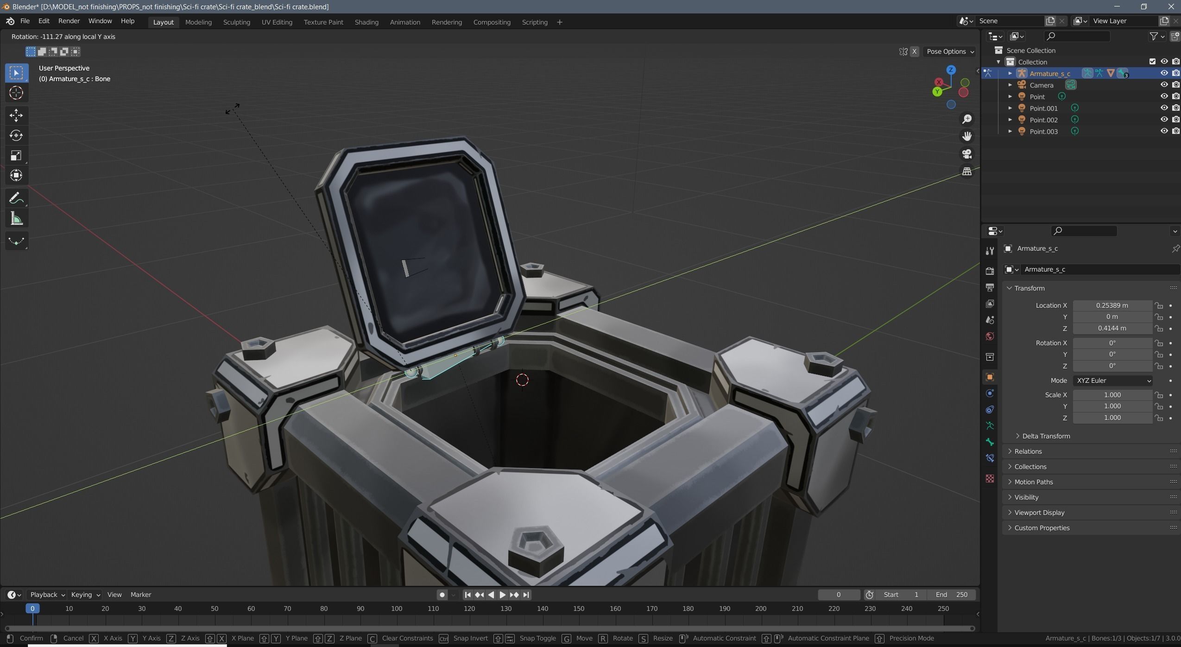Switch to the Shading workspace tab
The image size is (1181, 647).
366,22
